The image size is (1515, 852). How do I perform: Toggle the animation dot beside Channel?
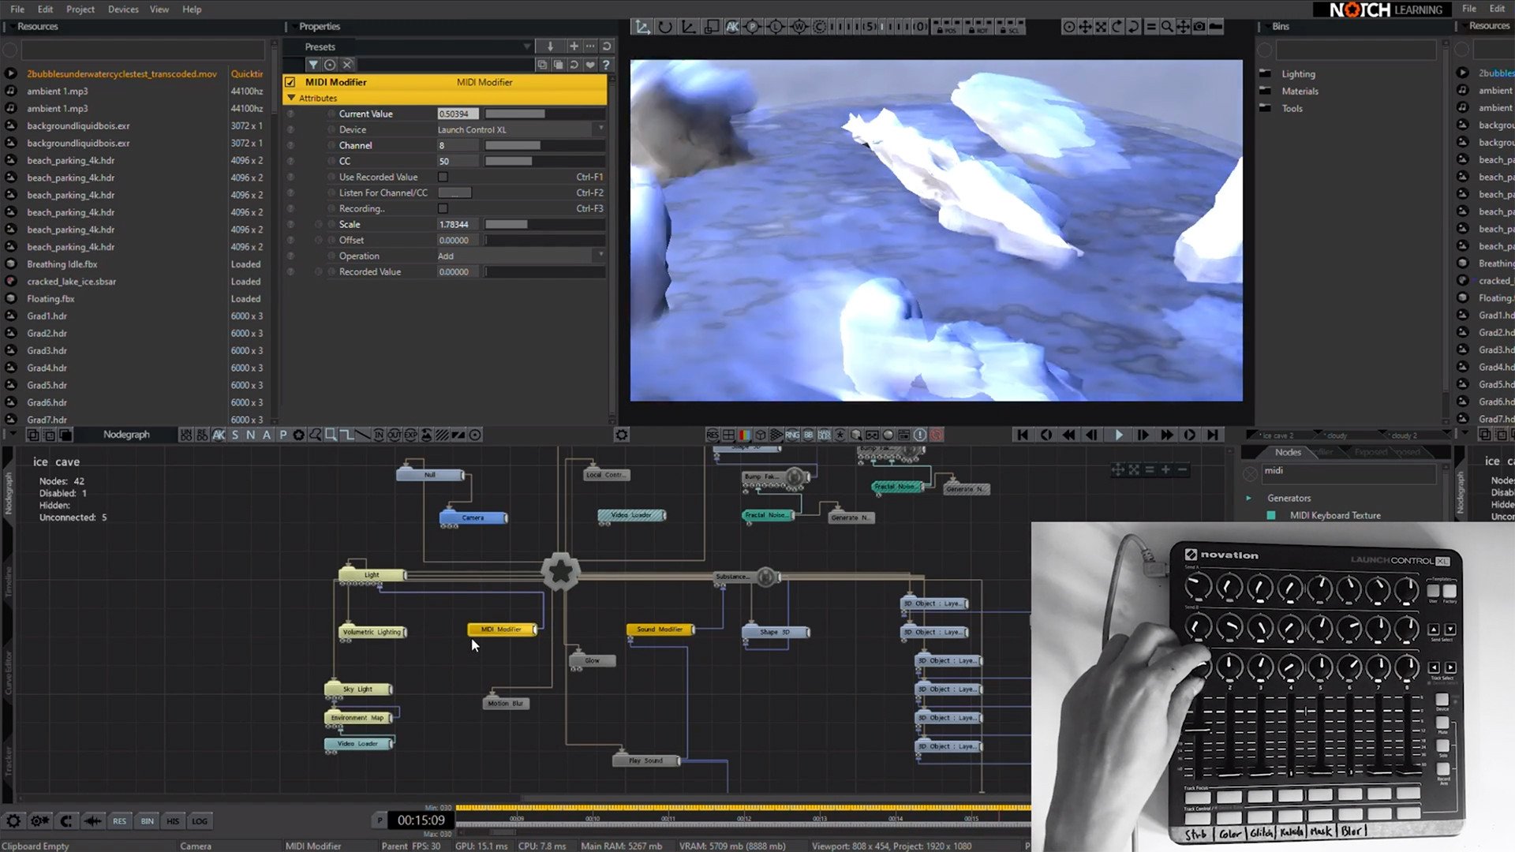tap(331, 145)
